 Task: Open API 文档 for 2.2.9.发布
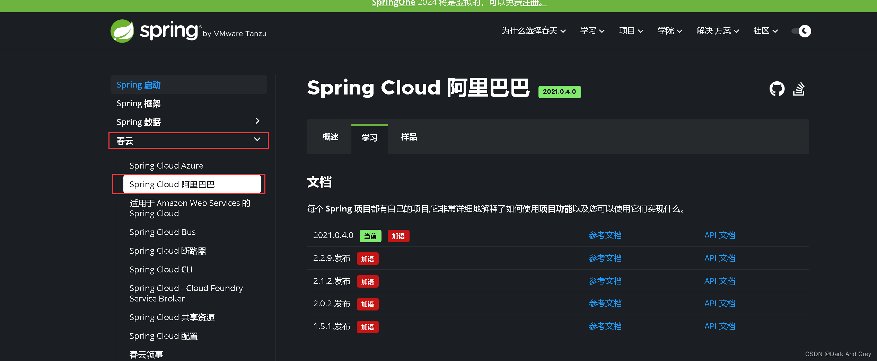point(720,258)
